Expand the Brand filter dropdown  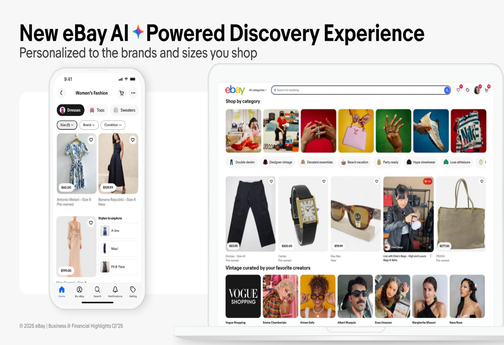click(89, 125)
